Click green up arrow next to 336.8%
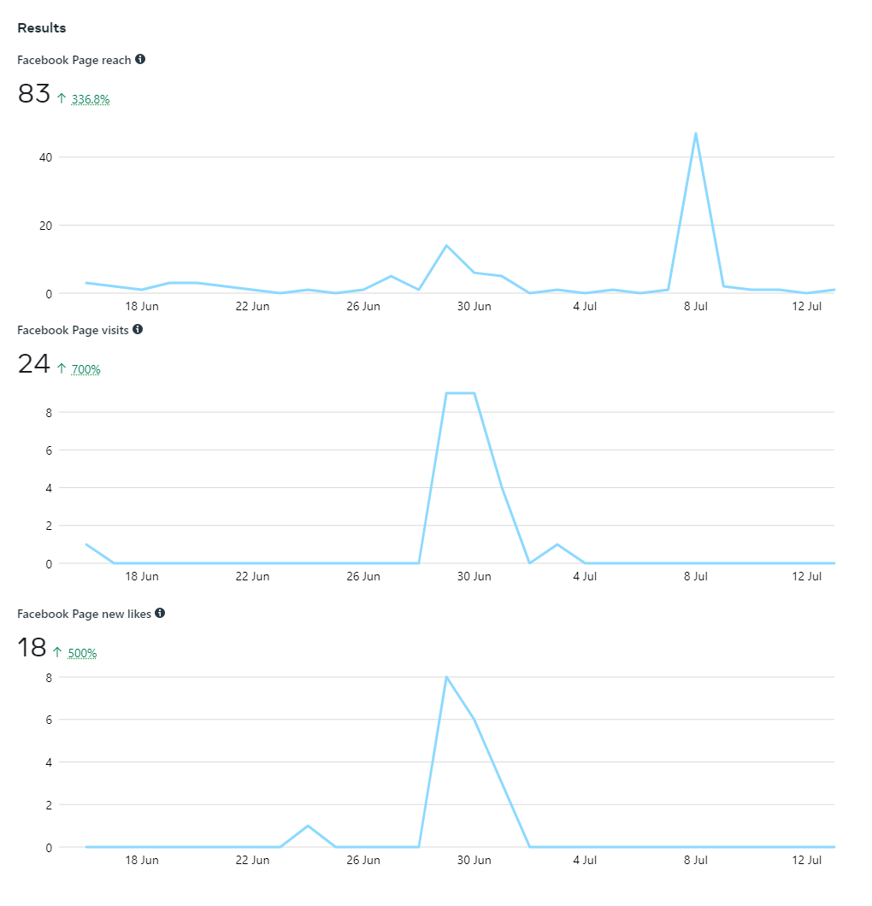 [62, 99]
